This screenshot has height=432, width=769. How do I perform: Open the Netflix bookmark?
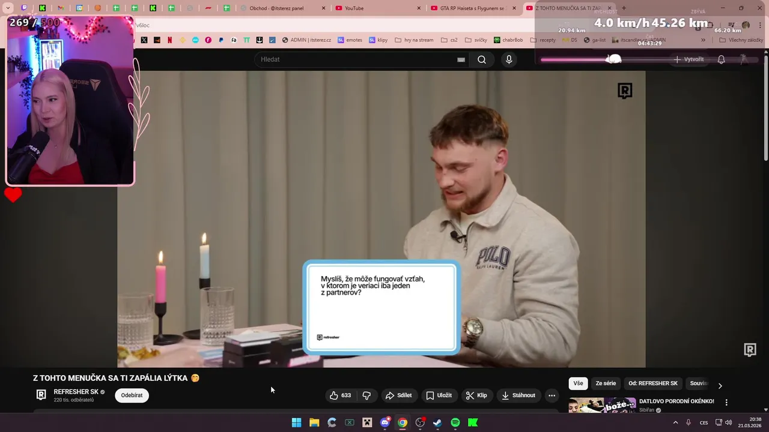click(x=169, y=40)
